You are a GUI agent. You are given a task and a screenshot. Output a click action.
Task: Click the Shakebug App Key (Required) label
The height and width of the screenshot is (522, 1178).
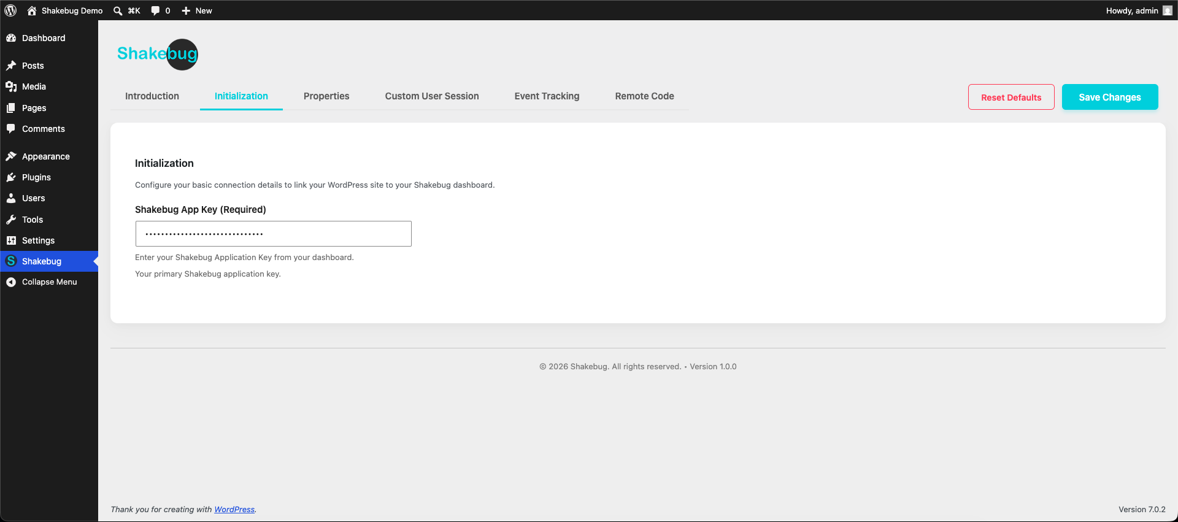[201, 210]
